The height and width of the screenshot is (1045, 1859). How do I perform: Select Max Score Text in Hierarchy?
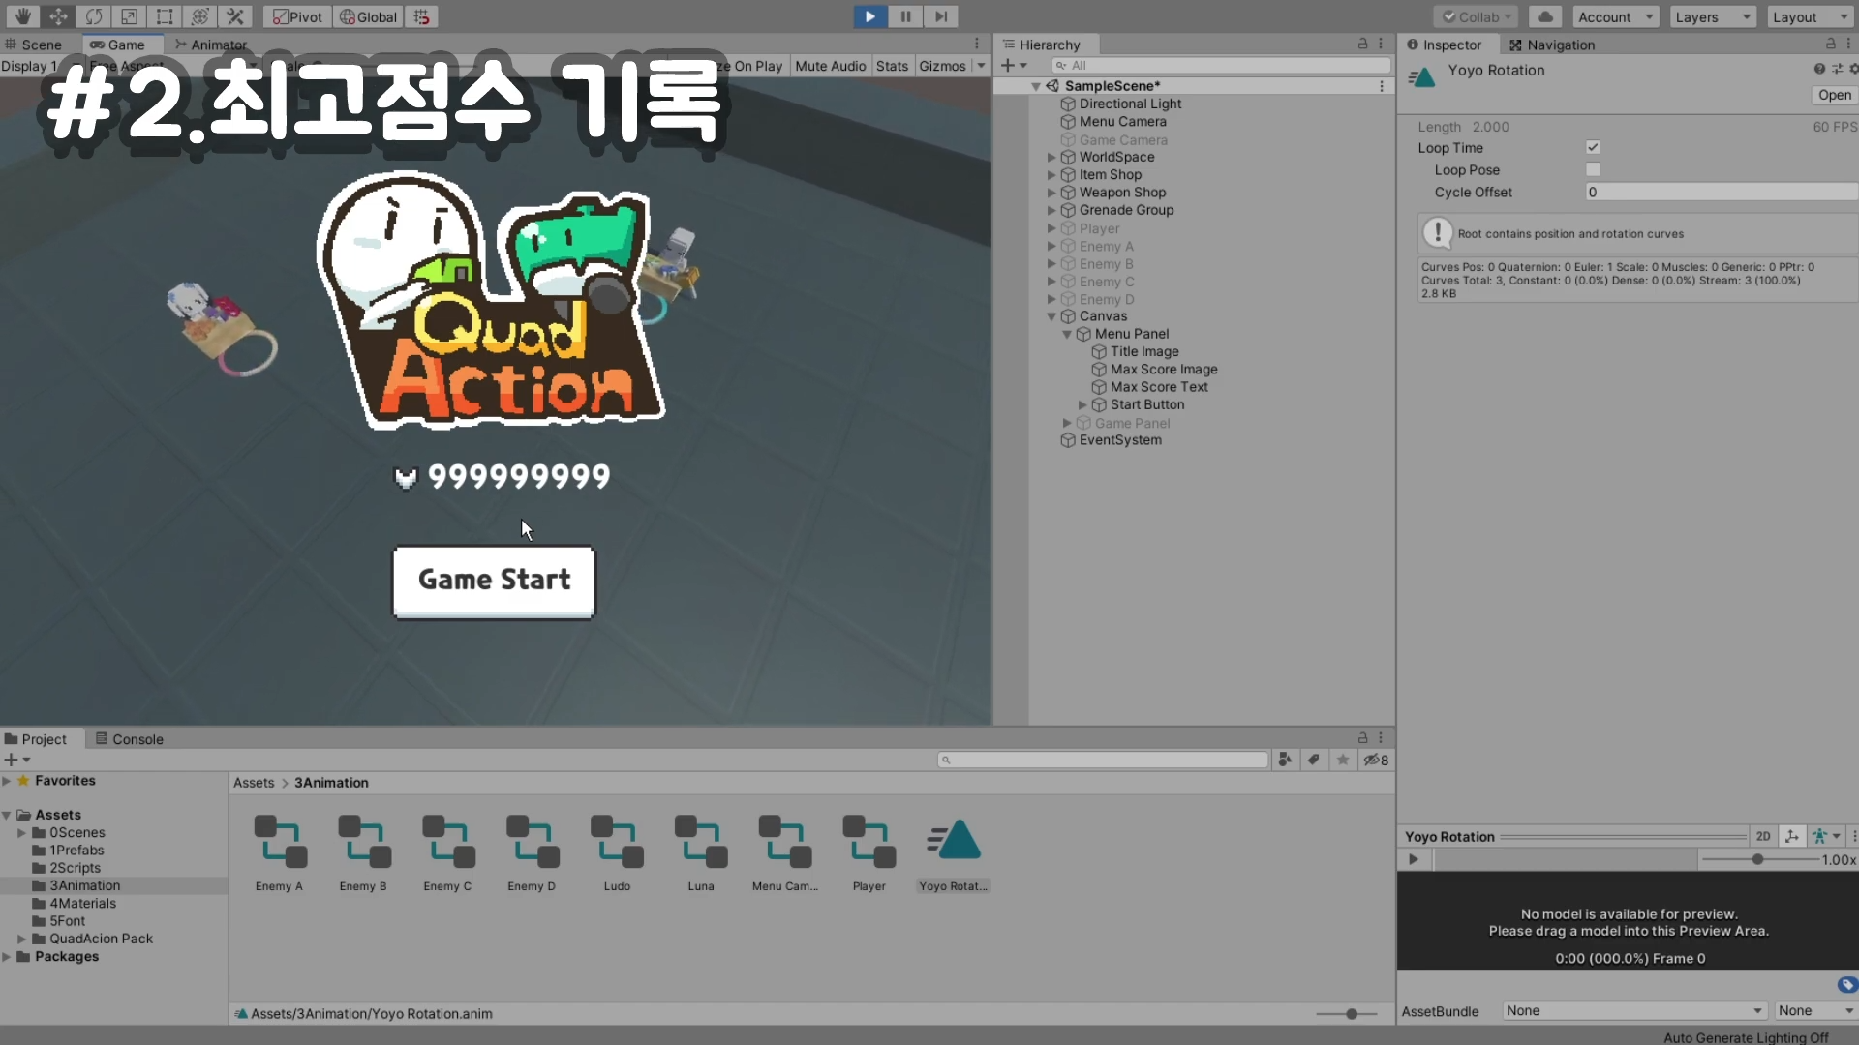click(x=1159, y=387)
